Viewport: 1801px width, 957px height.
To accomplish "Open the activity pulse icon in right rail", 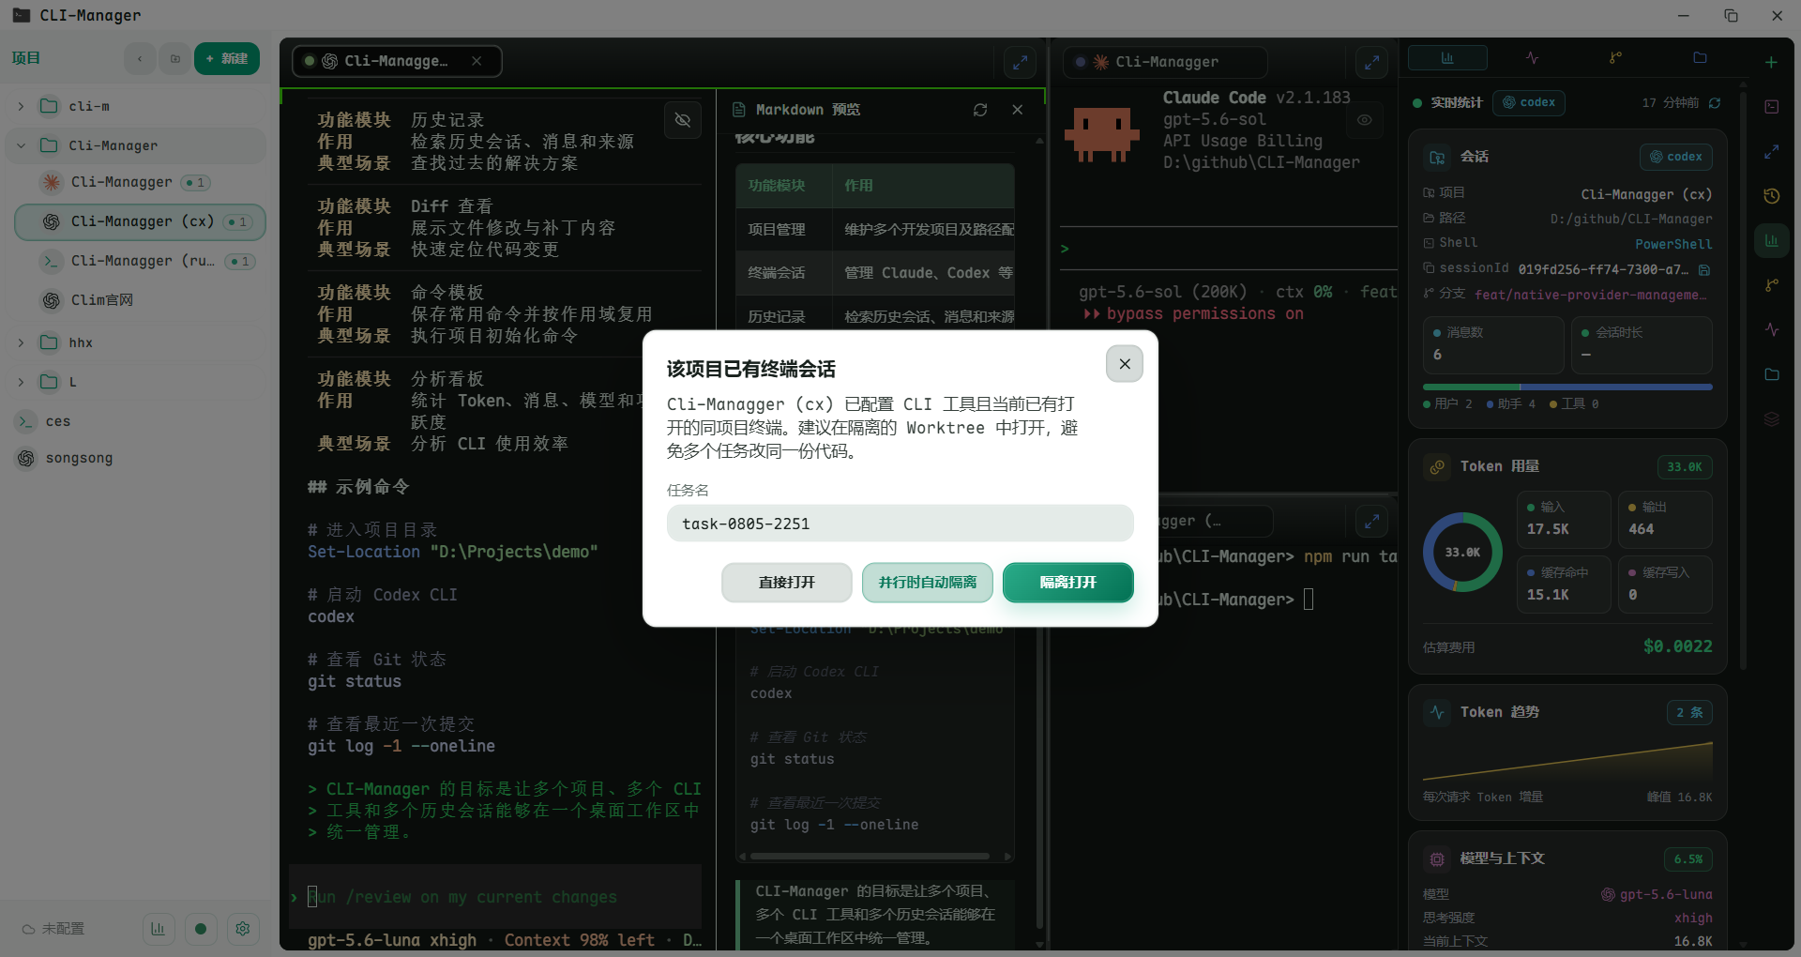I will click(1771, 329).
